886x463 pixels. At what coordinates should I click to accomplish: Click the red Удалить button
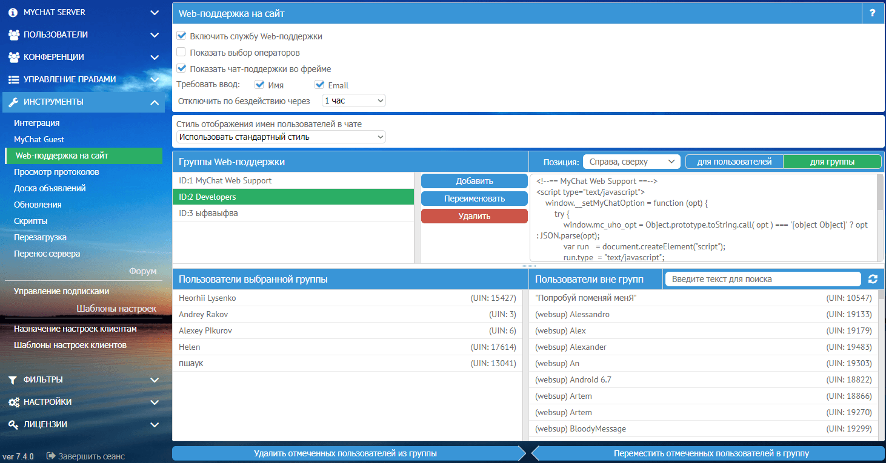pyautogui.click(x=475, y=216)
